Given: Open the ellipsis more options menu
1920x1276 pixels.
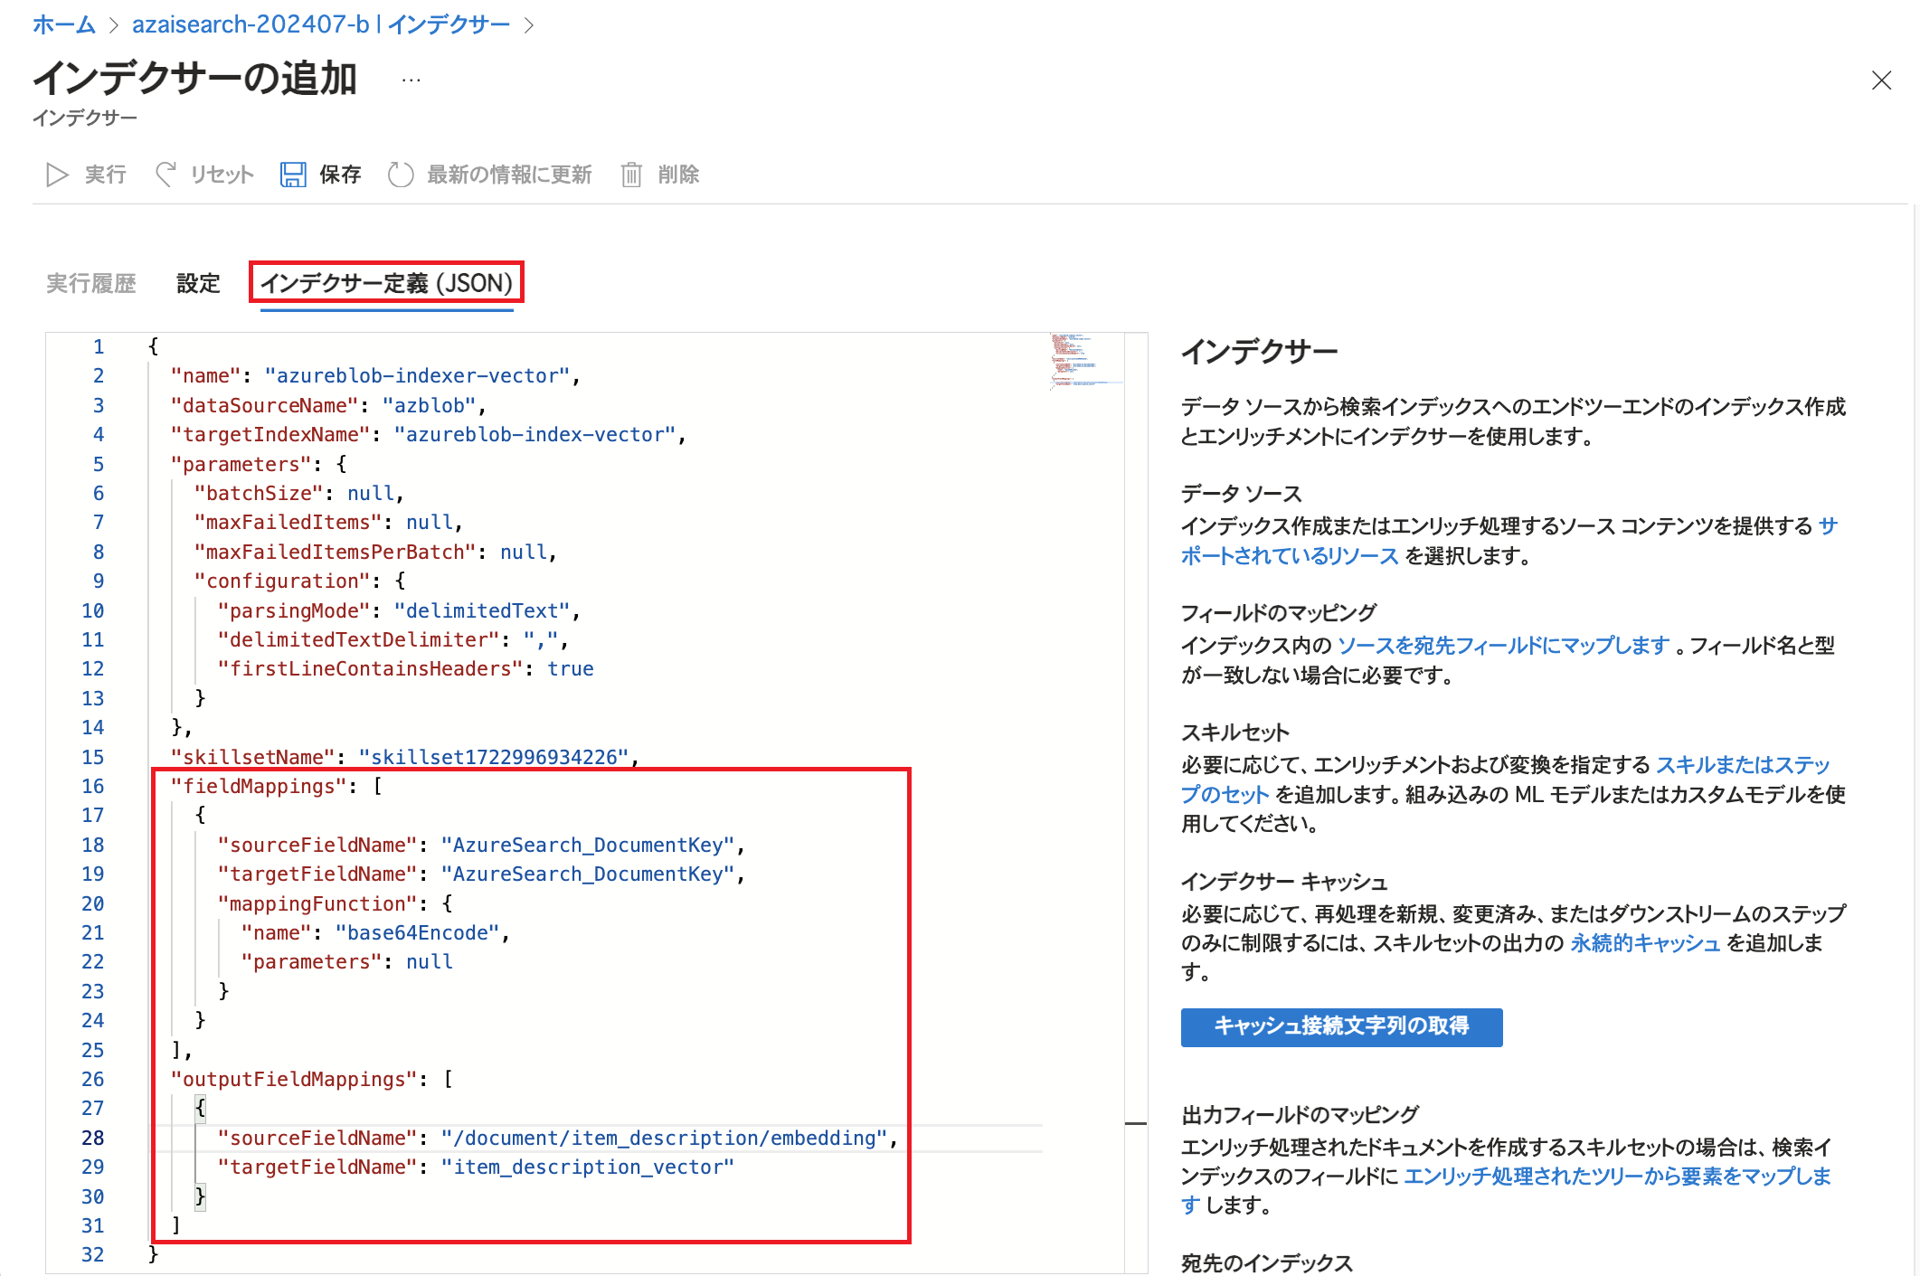Looking at the screenshot, I should pyautogui.click(x=411, y=80).
